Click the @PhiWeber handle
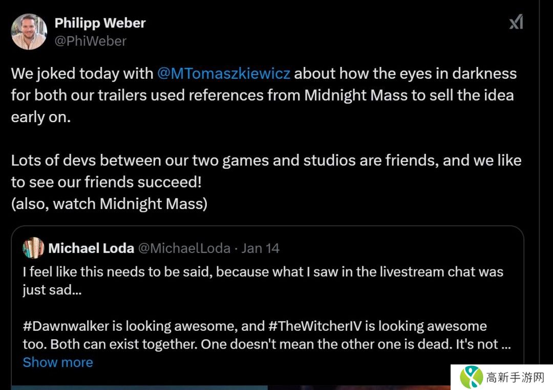 (90, 41)
